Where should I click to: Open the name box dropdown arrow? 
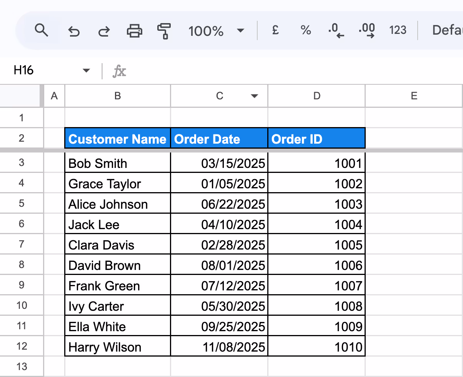(x=86, y=70)
